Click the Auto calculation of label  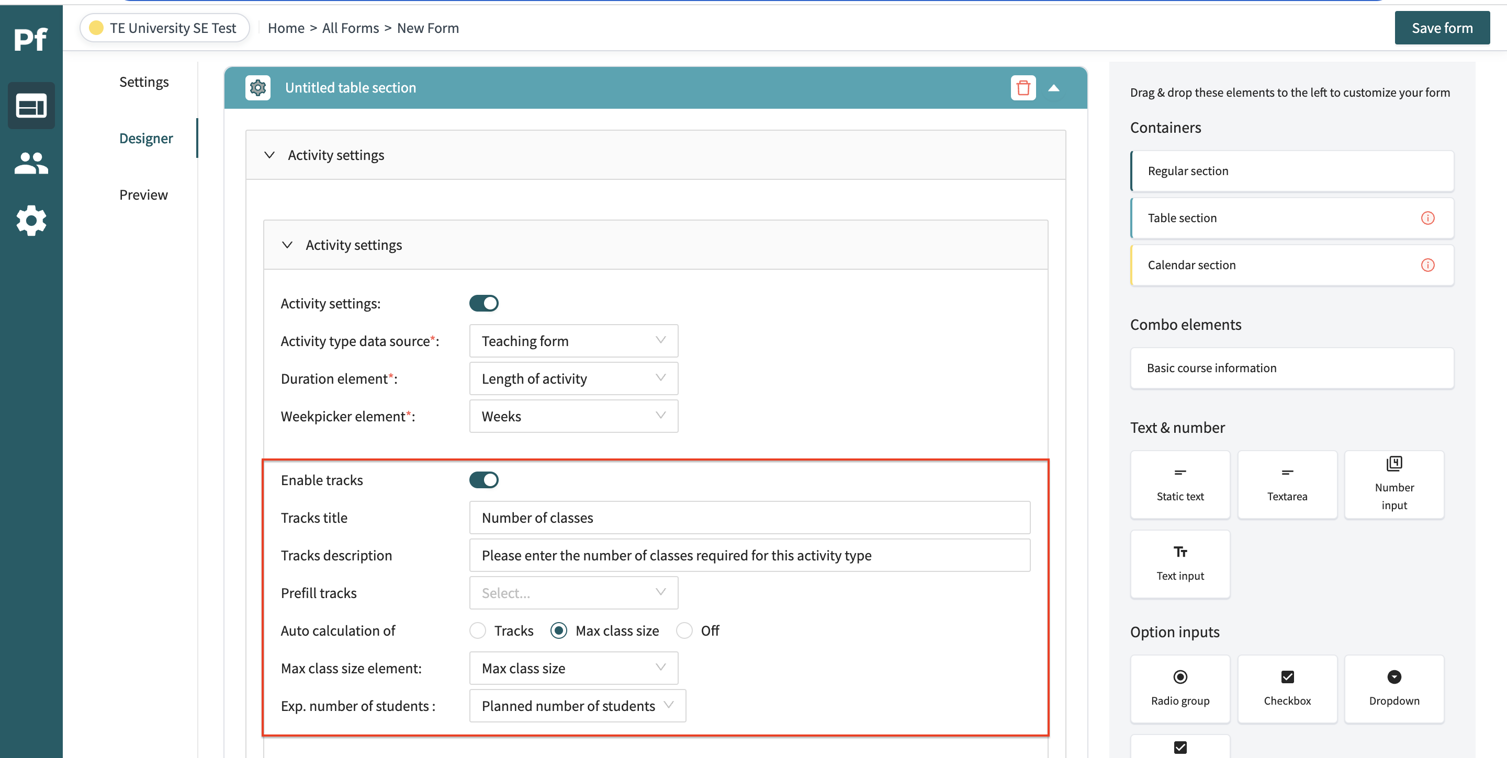338,630
